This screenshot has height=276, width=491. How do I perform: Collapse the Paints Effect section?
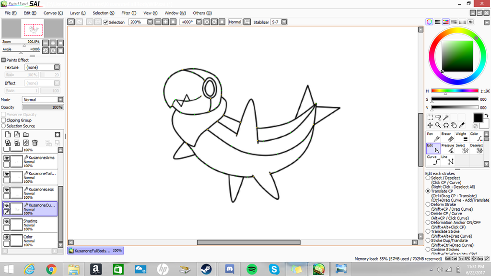click(x=3, y=60)
